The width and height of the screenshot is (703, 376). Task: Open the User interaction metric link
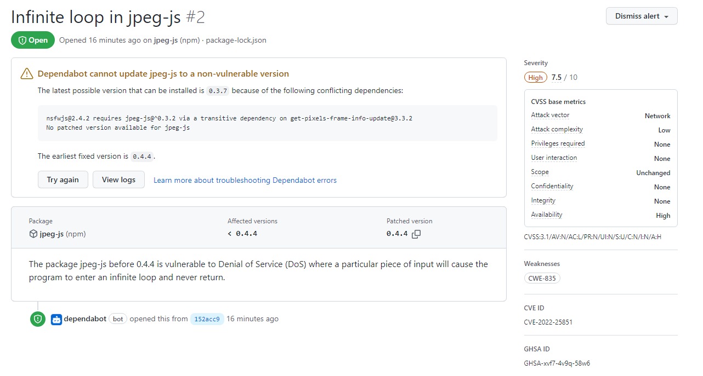point(554,158)
